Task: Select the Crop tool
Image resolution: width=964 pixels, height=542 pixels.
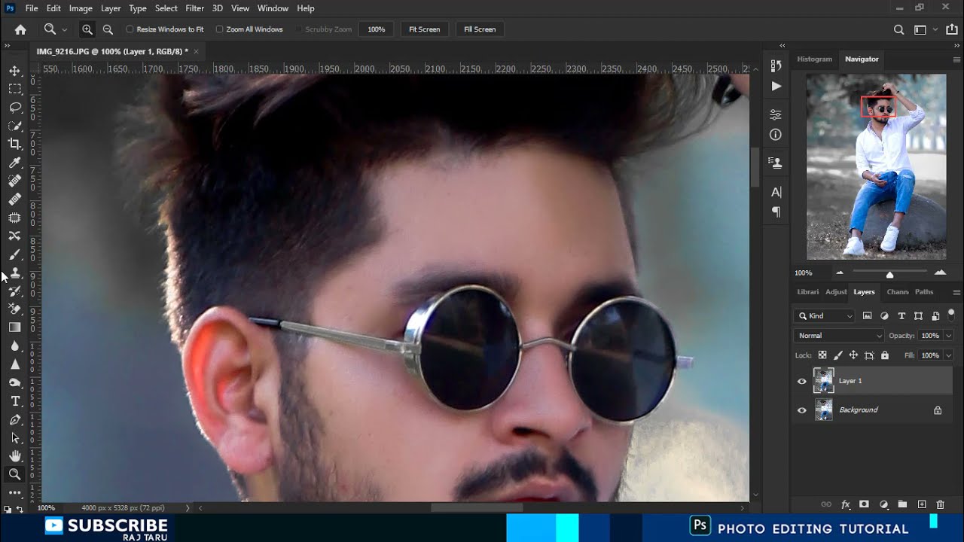Action: point(14,144)
